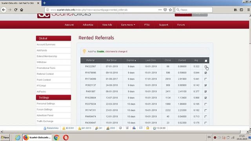Uncheck the box for referral R491887
The width and height of the screenshot is (251, 141).
coord(206,91)
